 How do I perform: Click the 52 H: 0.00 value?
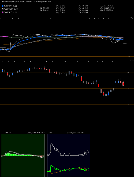pyautogui.click(x=44, y=8)
